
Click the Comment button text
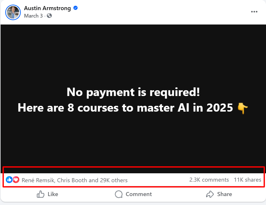pos(139,194)
